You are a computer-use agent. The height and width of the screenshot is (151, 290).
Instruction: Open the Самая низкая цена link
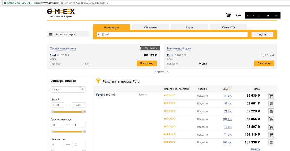click(x=63, y=48)
